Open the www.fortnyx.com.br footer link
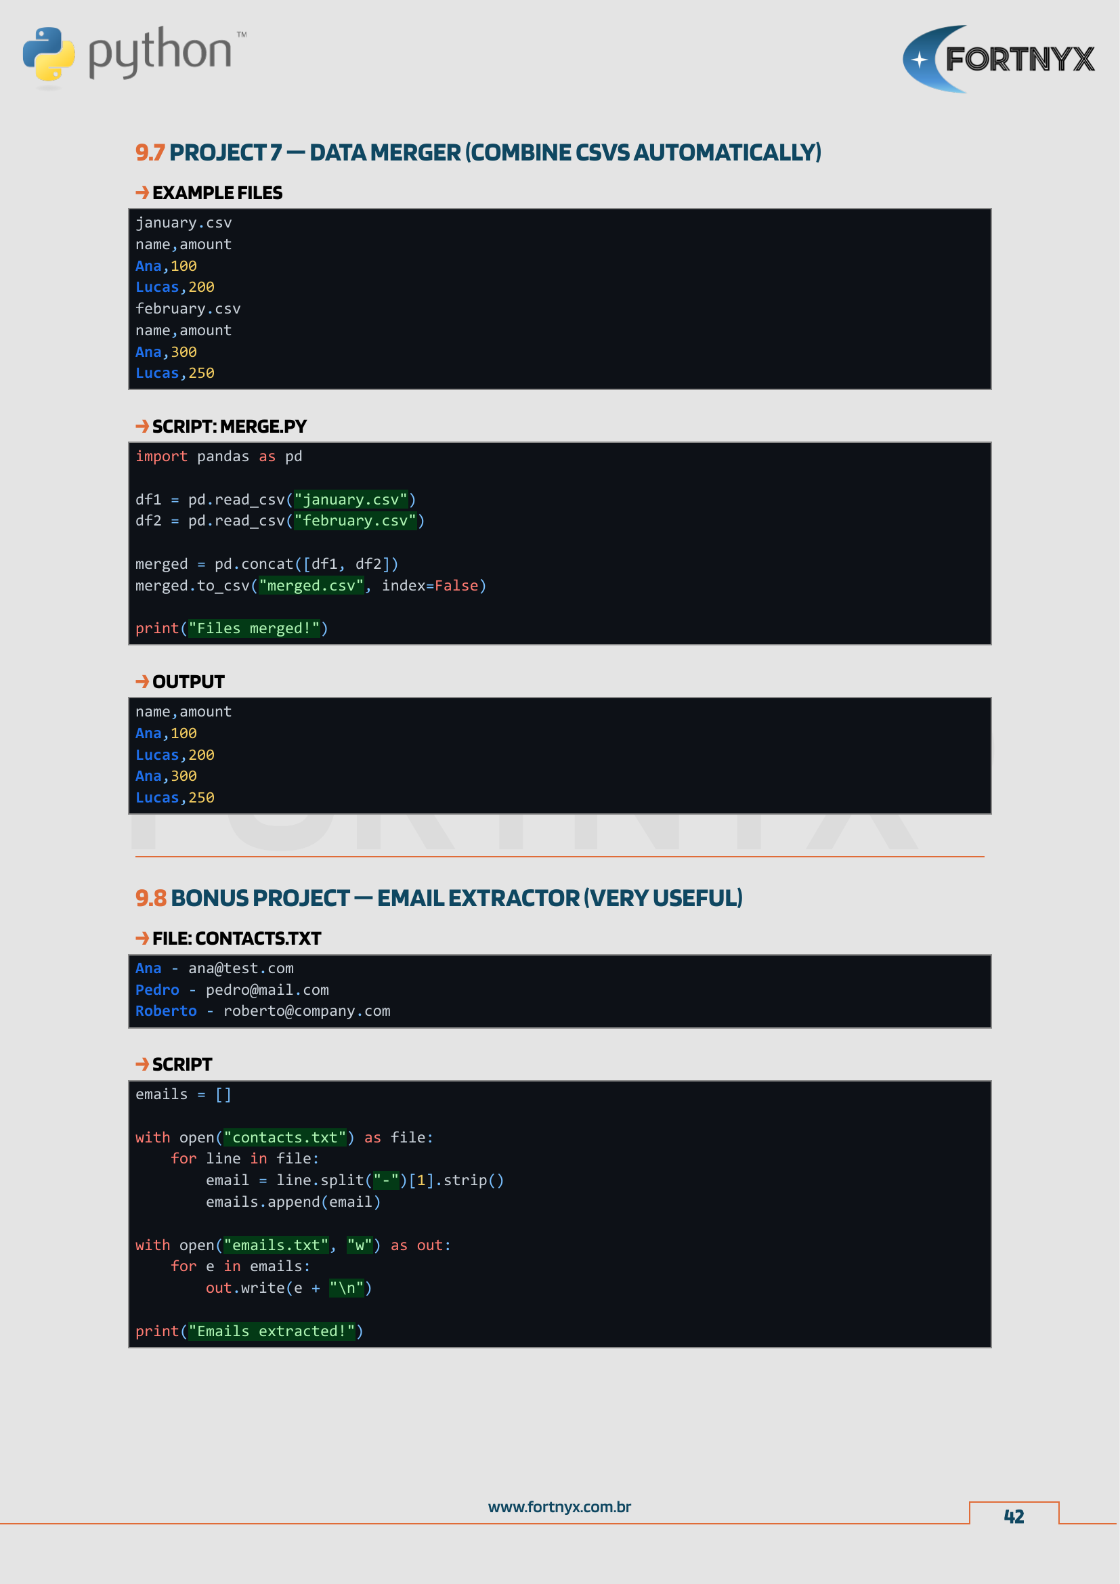This screenshot has width=1120, height=1584. pos(559,1507)
